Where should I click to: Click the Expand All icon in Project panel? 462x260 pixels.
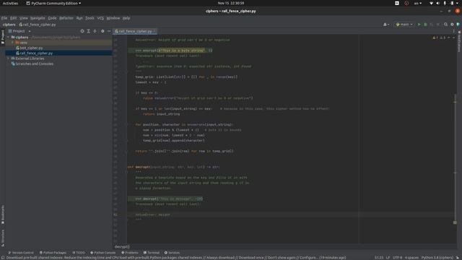(88, 31)
